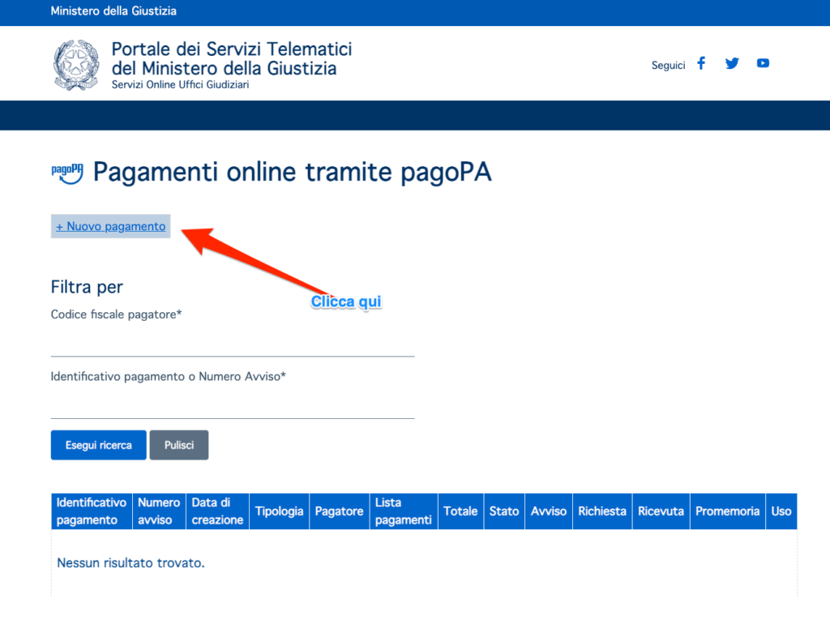Open the + Nuovo pagamento link
830x620 pixels.
(109, 226)
